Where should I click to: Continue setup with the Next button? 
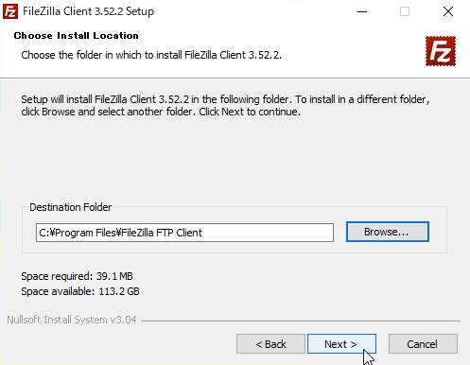[x=341, y=344]
